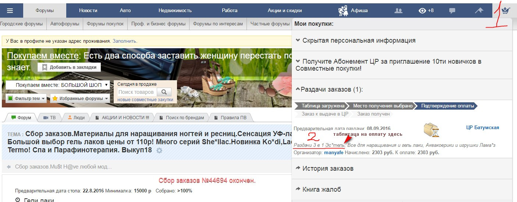The image size is (517, 202).
Task: Click the package hourglass order icon
Action: pyautogui.click(x=431, y=130)
